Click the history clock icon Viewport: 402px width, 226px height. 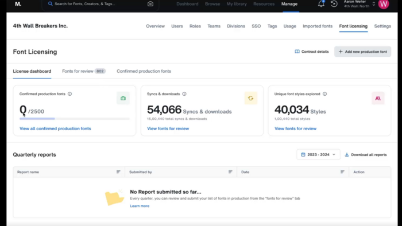pos(334,4)
